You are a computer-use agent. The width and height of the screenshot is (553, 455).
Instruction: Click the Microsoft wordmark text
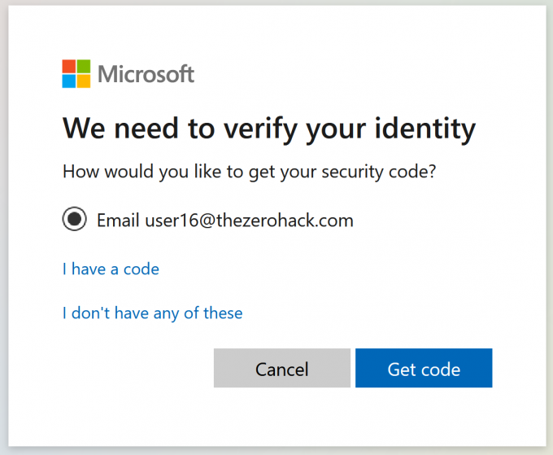point(146,75)
